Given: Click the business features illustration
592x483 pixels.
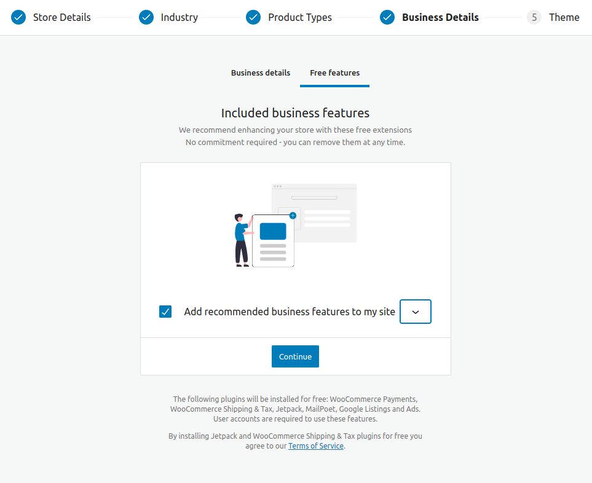Looking at the screenshot, I should point(296,226).
